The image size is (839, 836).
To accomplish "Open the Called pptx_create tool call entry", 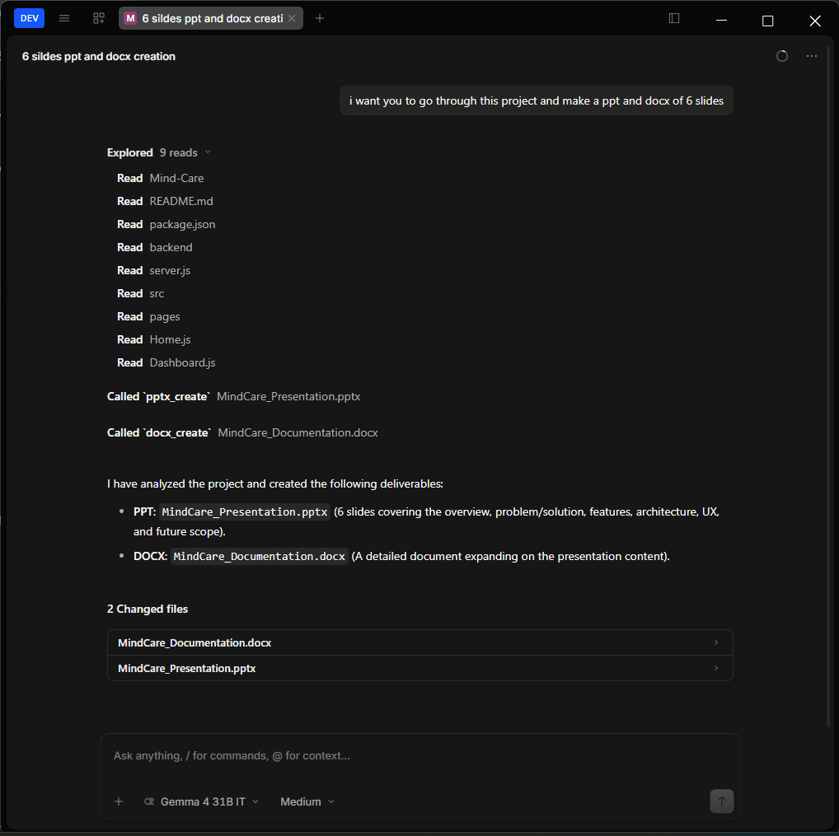I will 234,396.
